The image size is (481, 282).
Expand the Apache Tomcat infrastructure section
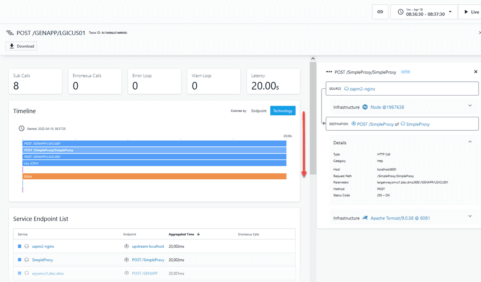pyautogui.click(x=470, y=217)
